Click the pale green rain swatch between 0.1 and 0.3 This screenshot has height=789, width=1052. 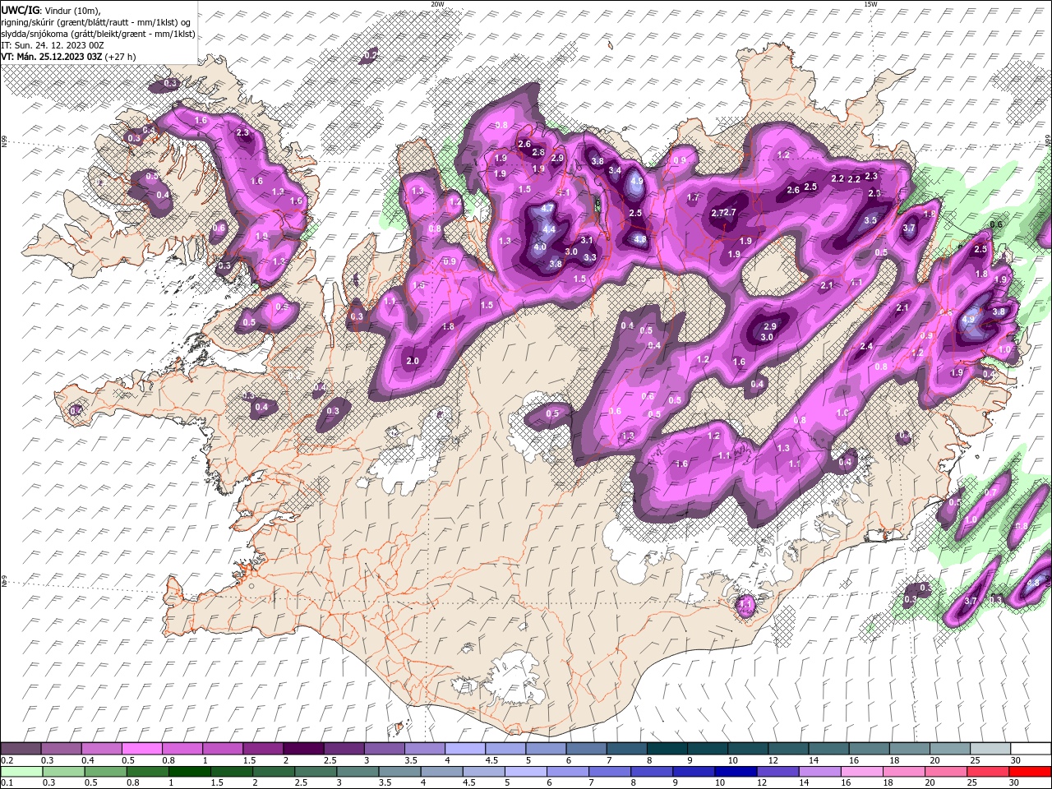[x=21, y=772]
